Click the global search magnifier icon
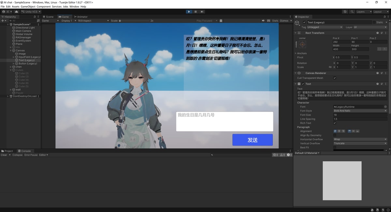The height and width of the screenshot is (212, 391). click(x=352, y=12)
